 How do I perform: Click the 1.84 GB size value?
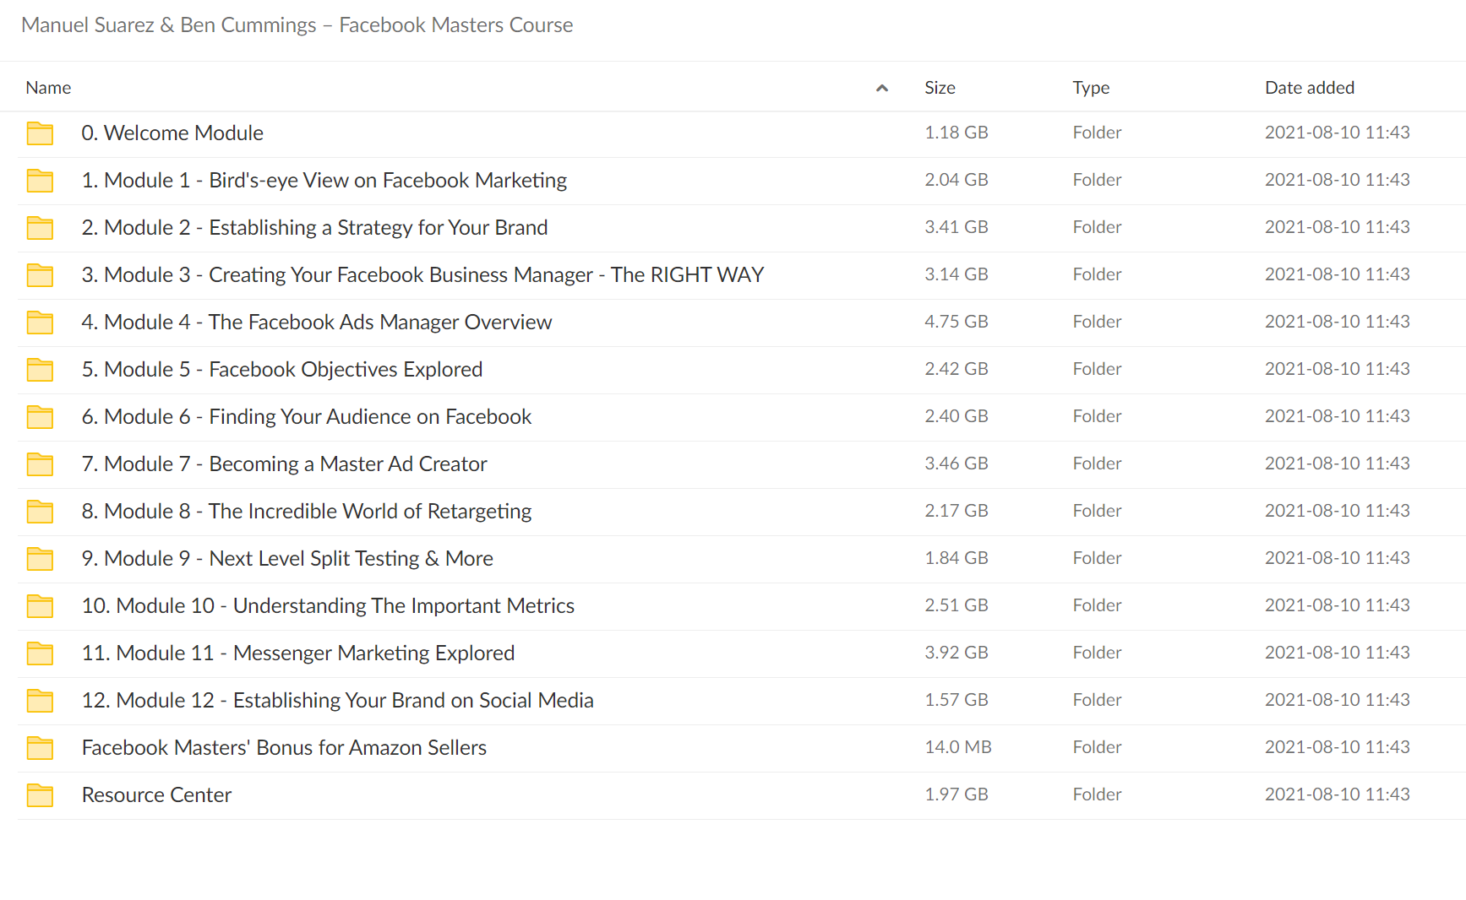point(956,558)
